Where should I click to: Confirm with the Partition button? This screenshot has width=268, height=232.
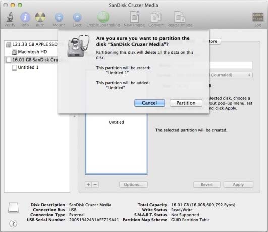click(186, 103)
